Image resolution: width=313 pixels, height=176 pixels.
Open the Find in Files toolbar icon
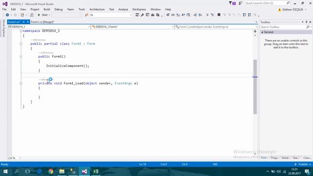(87, 15)
